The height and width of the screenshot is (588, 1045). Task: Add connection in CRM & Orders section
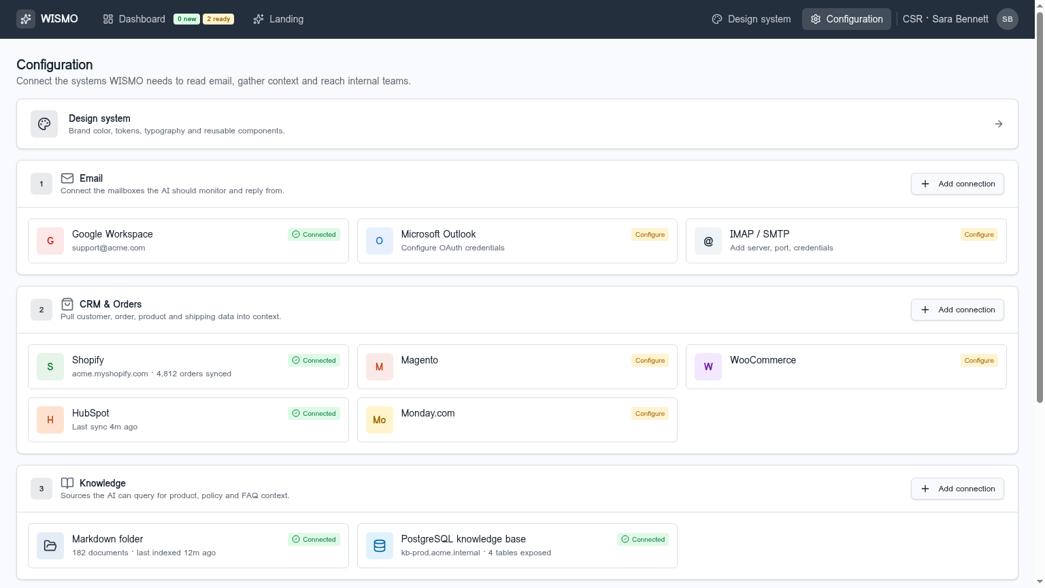957,310
